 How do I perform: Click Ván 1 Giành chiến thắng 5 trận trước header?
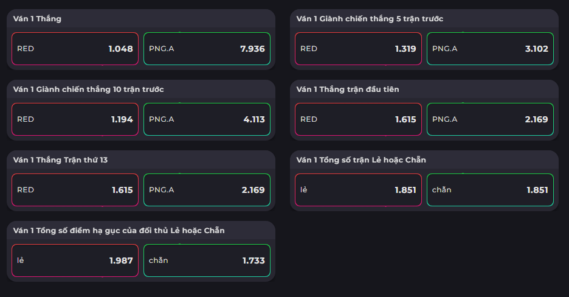pyautogui.click(x=370, y=19)
